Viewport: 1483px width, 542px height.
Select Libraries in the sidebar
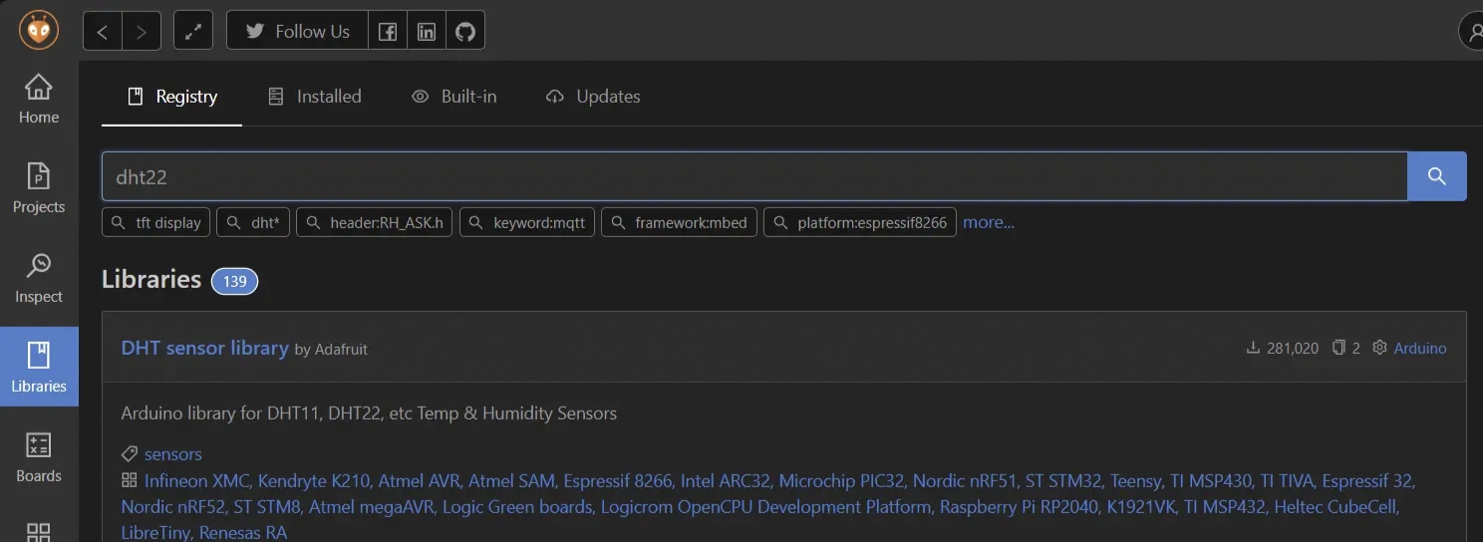tap(39, 367)
